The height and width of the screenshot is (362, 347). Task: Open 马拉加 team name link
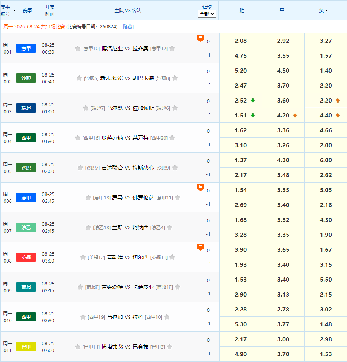pos(115,317)
